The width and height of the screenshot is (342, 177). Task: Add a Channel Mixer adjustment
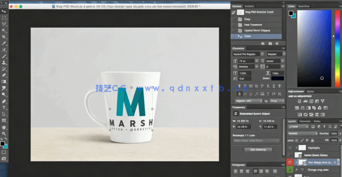(320, 108)
